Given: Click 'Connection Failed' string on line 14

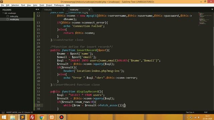Looking at the screenshot, I should pyautogui.click(x=87, y=26).
